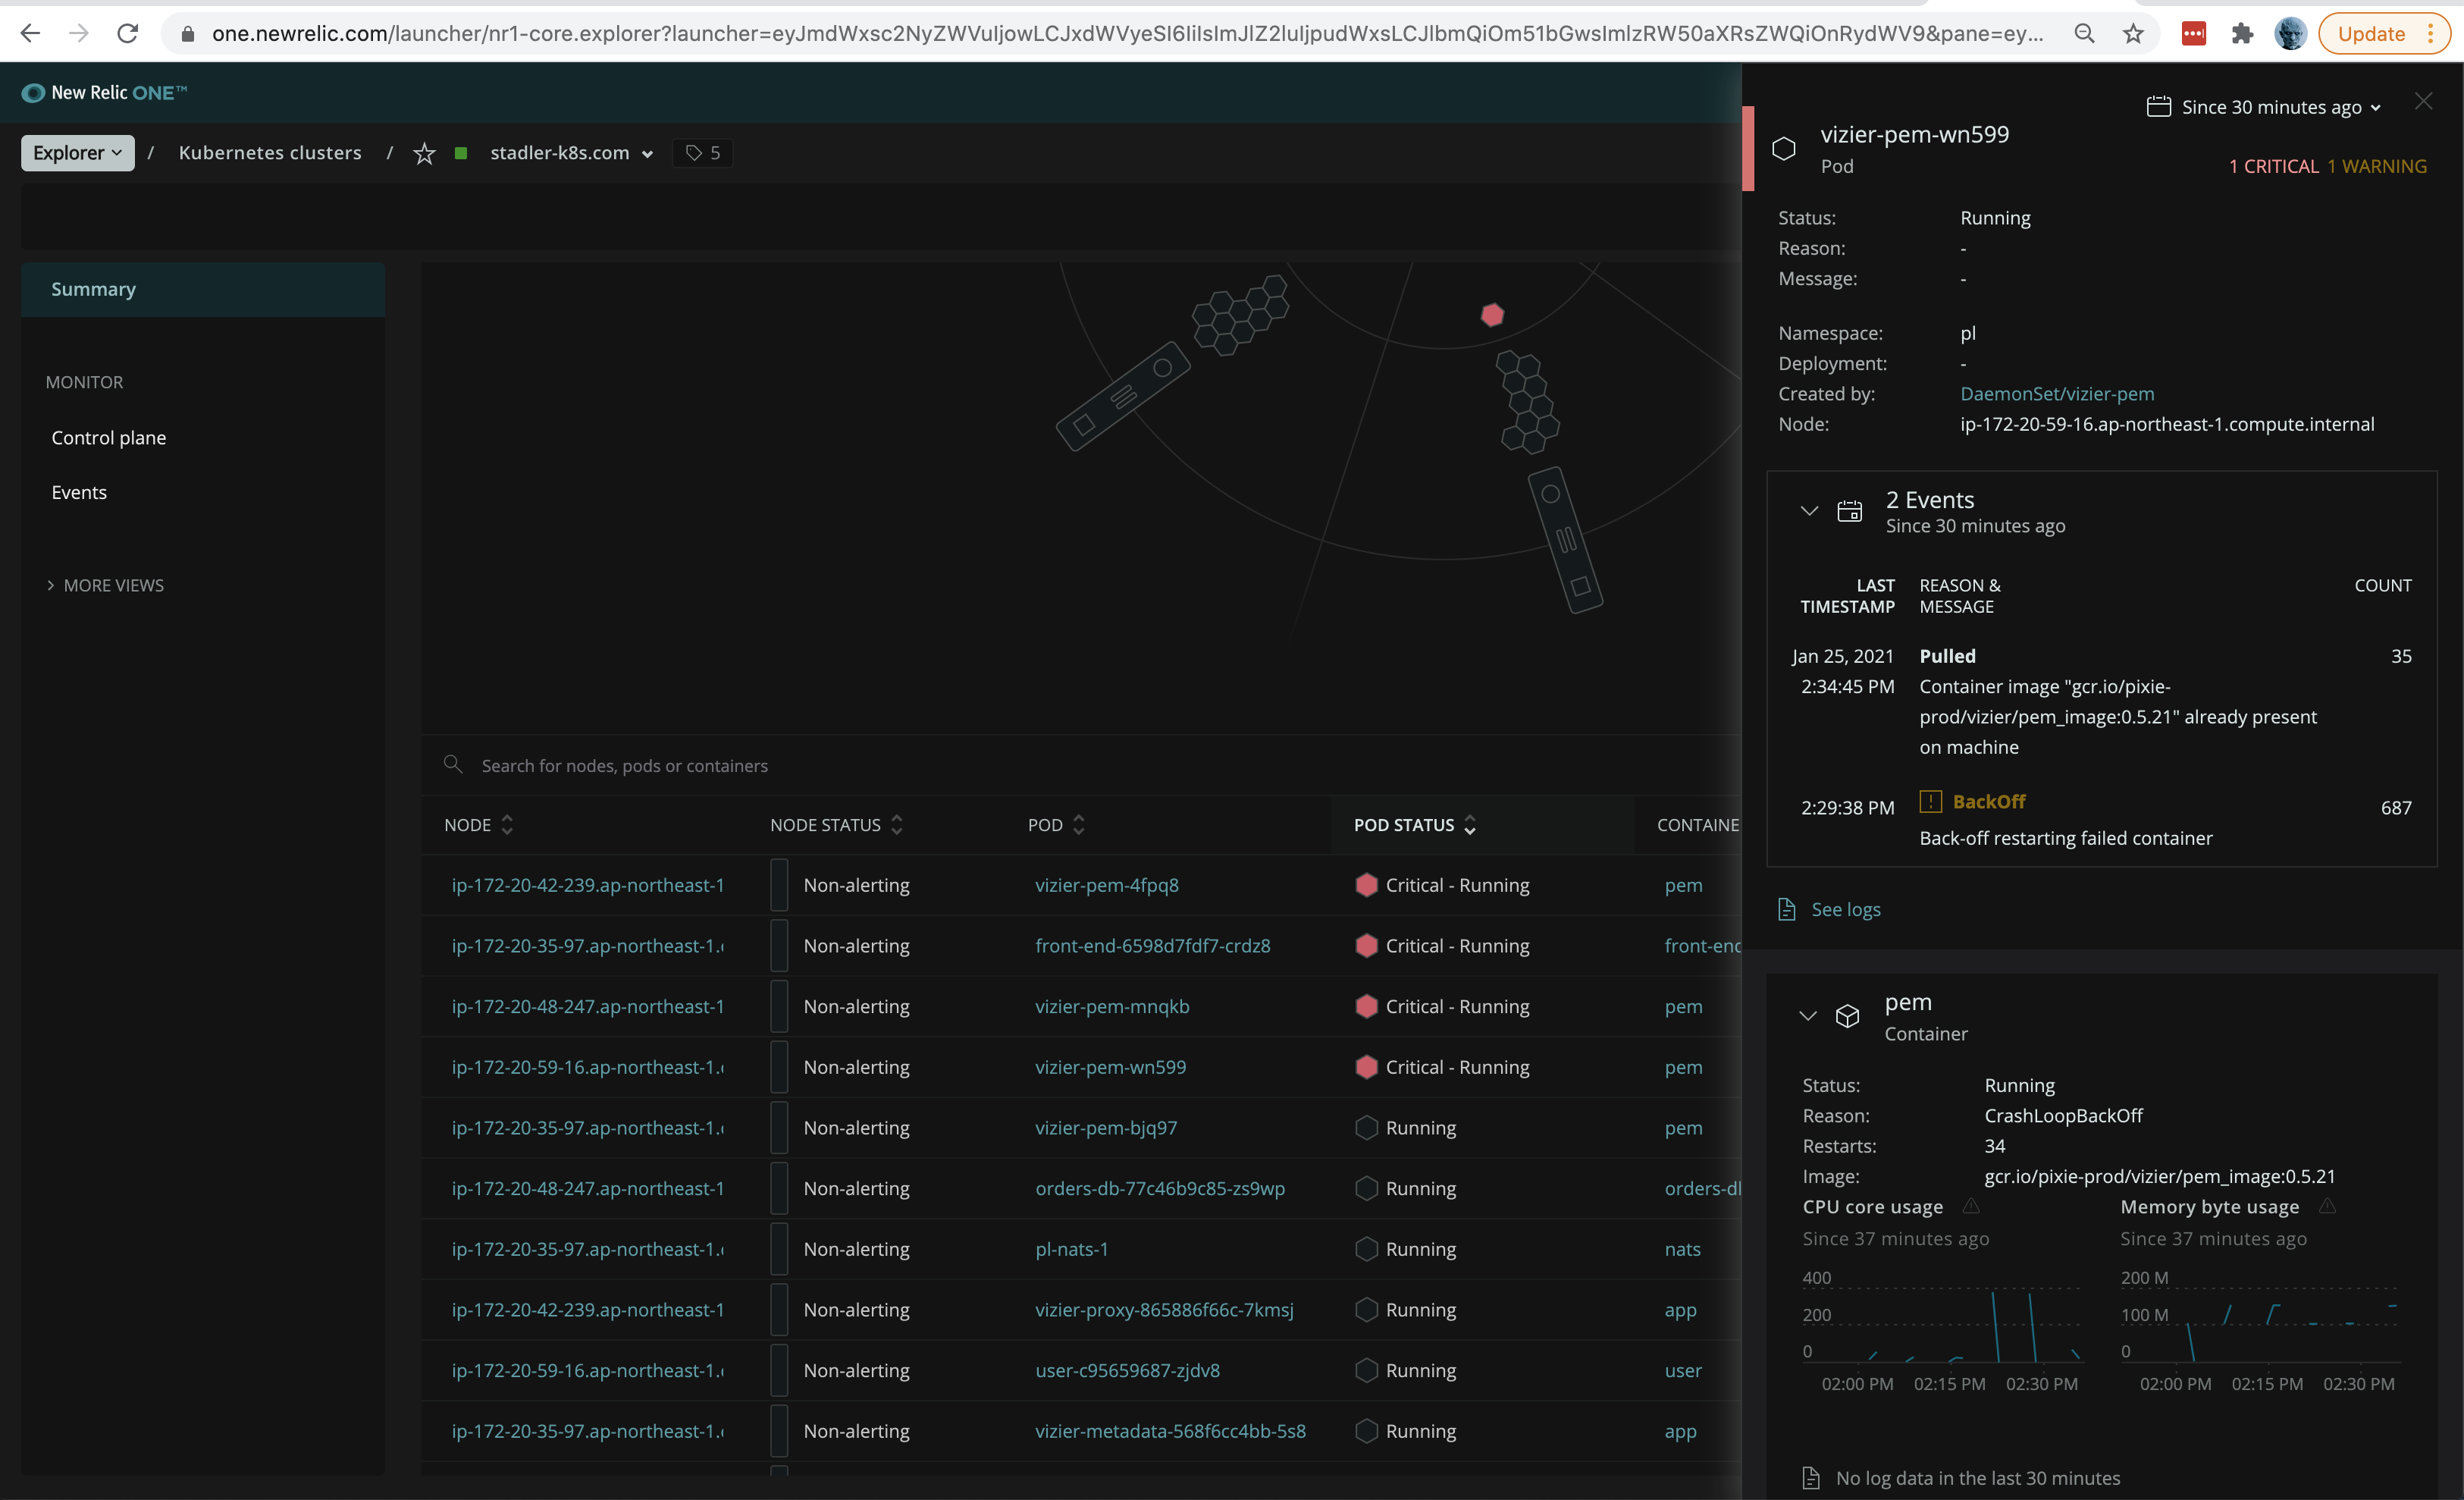
Task: Collapse the 2 Events section
Action: (1809, 510)
